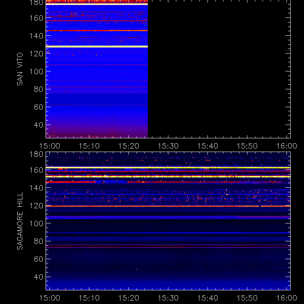Pick the 140 tick label on Sagamore Hill axis
Screen dimensions: 304x304
pos(36,188)
